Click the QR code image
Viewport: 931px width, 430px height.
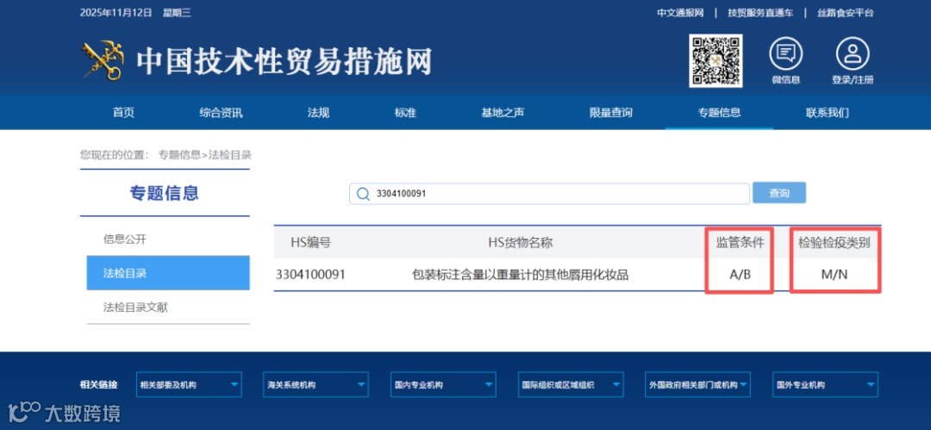pos(715,60)
